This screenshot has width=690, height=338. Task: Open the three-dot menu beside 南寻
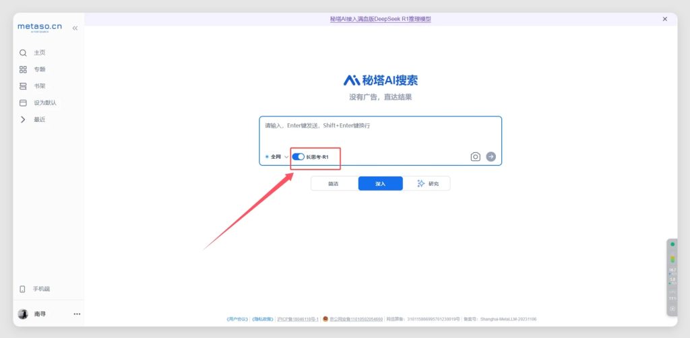(77, 314)
